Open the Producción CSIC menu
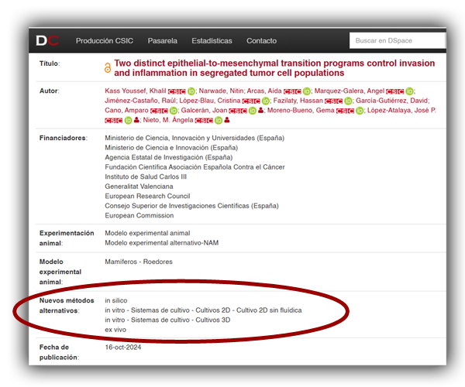This screenshot has height=387, width=465. pos(105,40)
